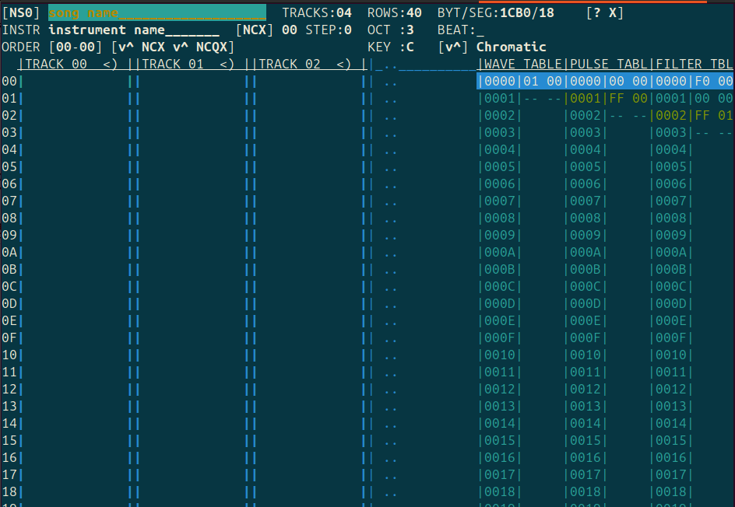This screenshot has width=735, height=507.
Task: Click the TRACKS:04 count value
Action: pyautogui.click(x=343, y=13)
